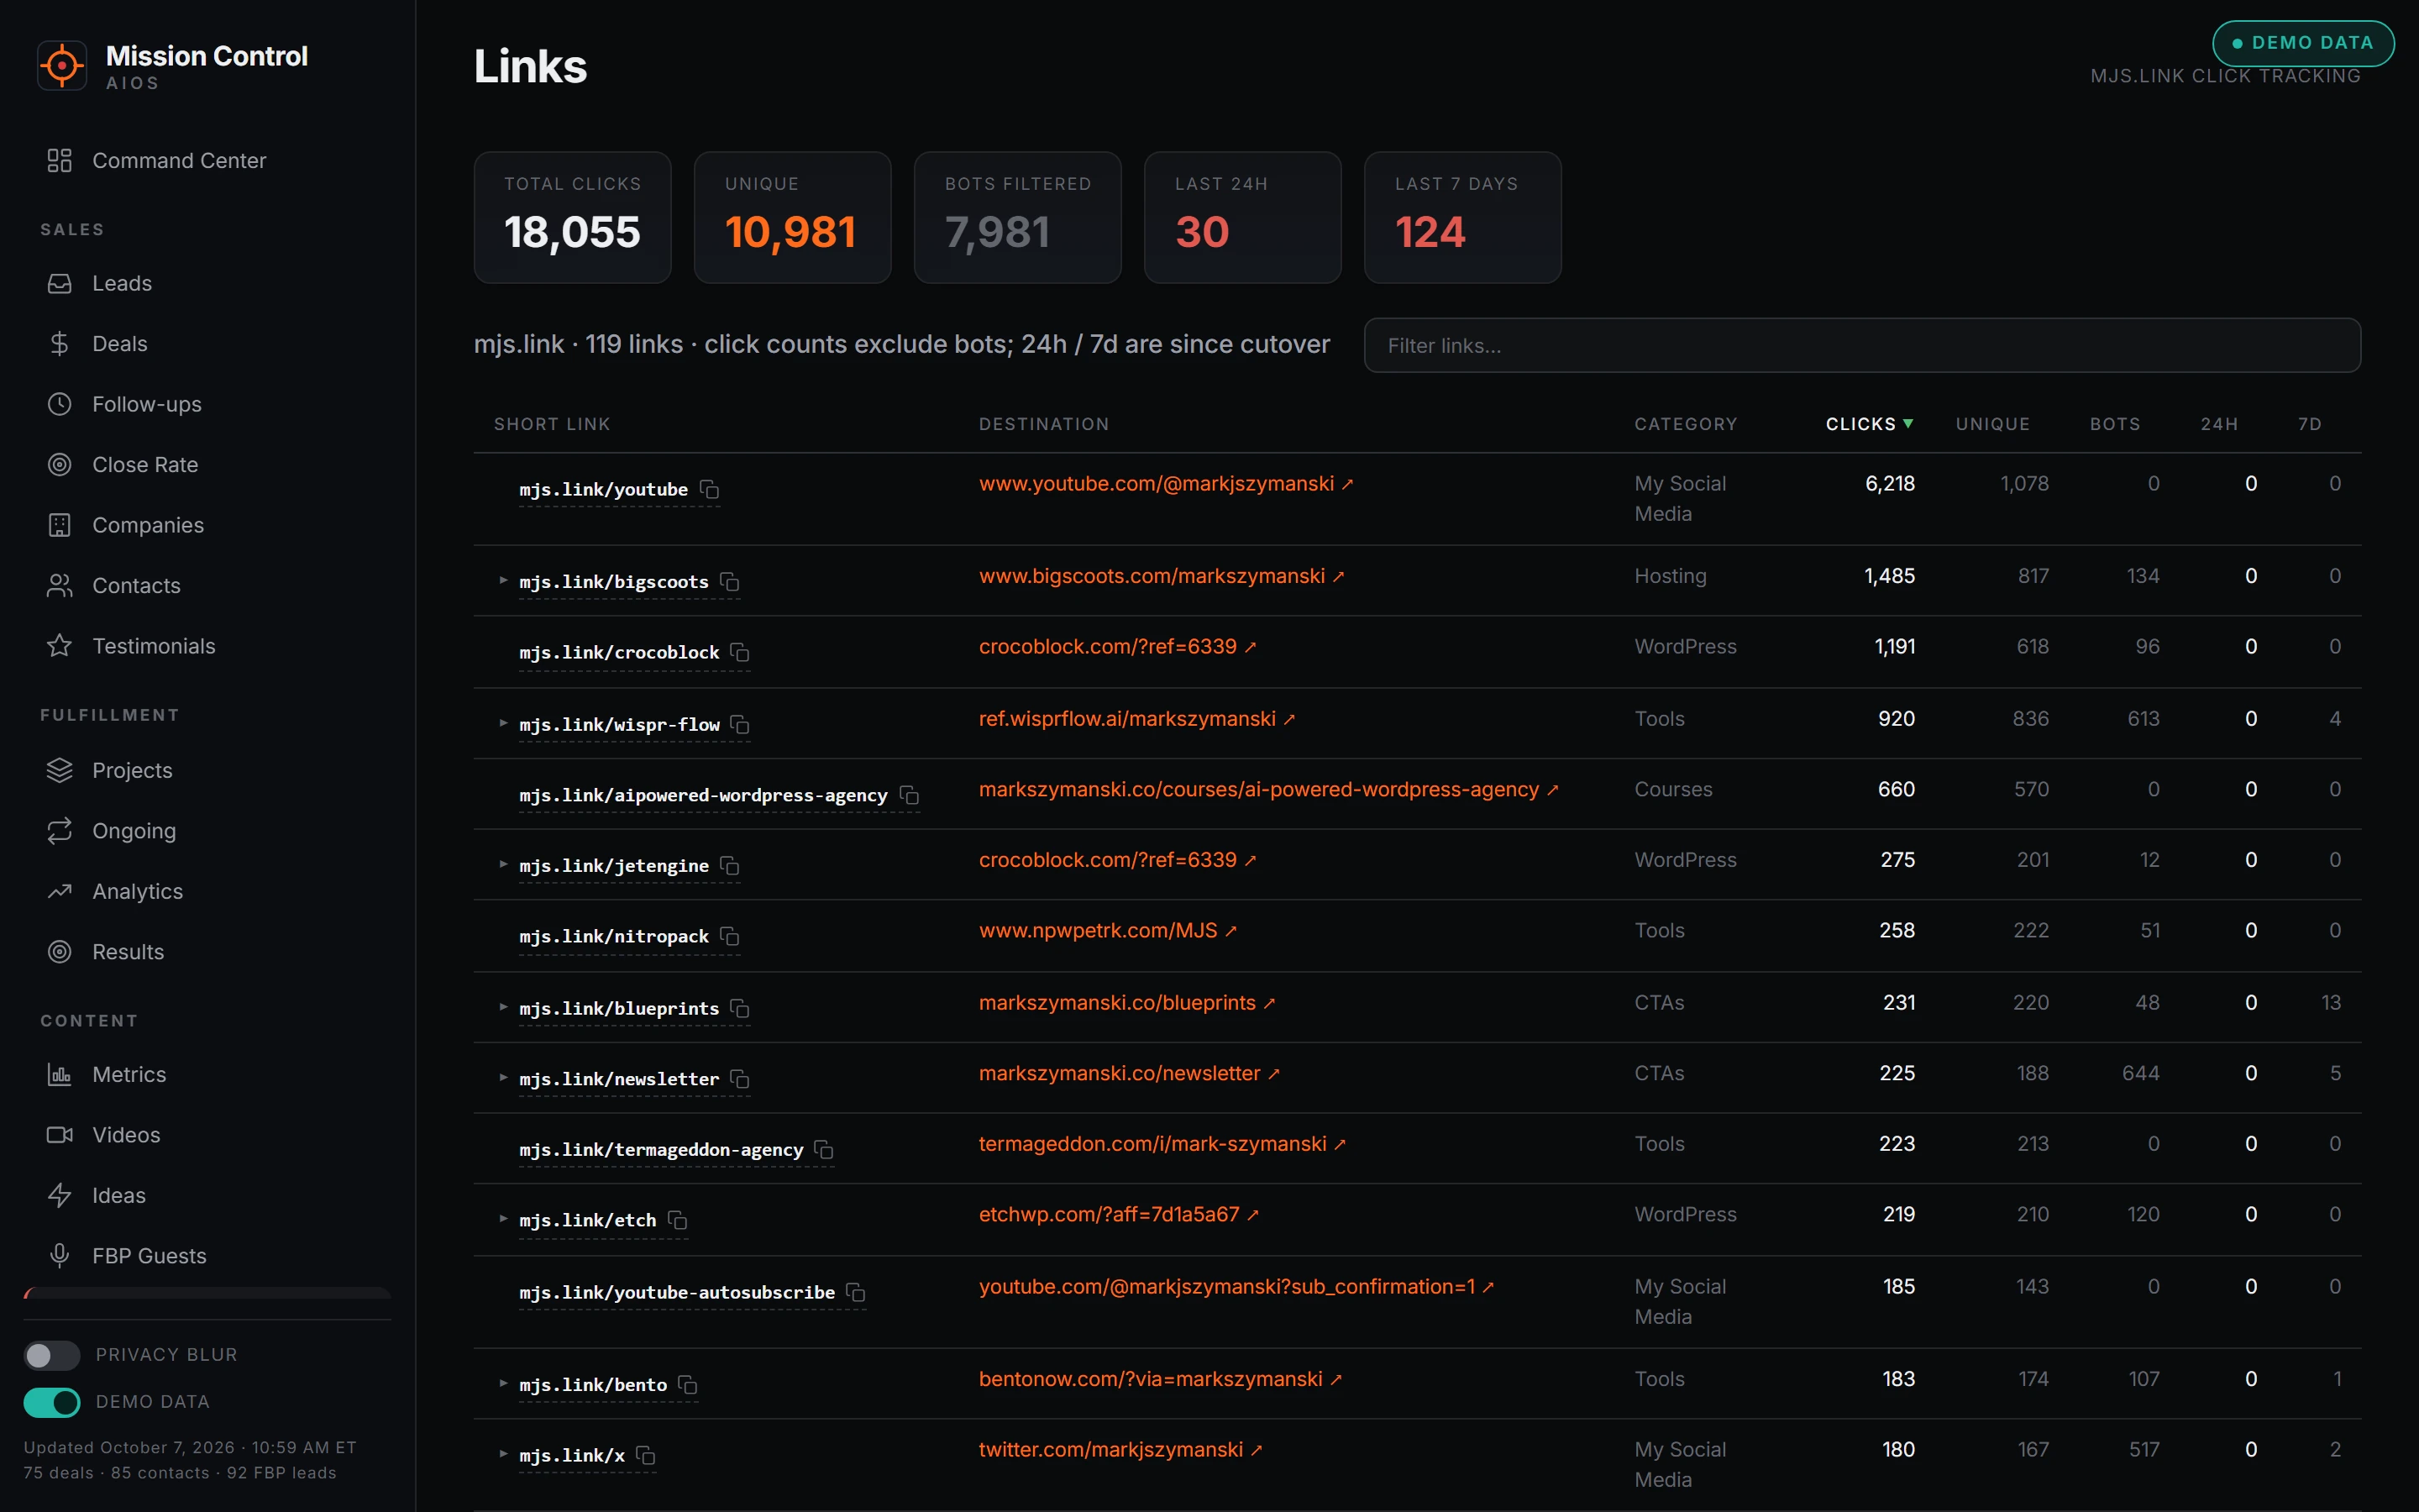Open the ref.wisprflow.ai/markszymanski link

click(x=1136, y=719)
